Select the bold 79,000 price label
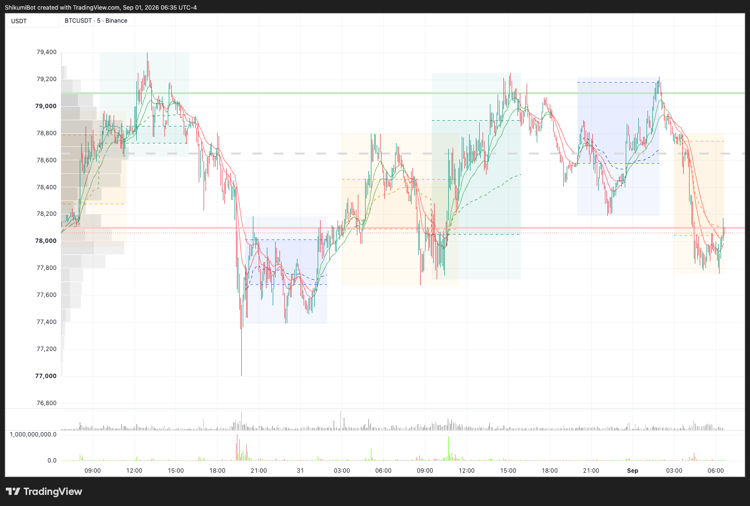 pyautogui.click(x=46, y=106)
